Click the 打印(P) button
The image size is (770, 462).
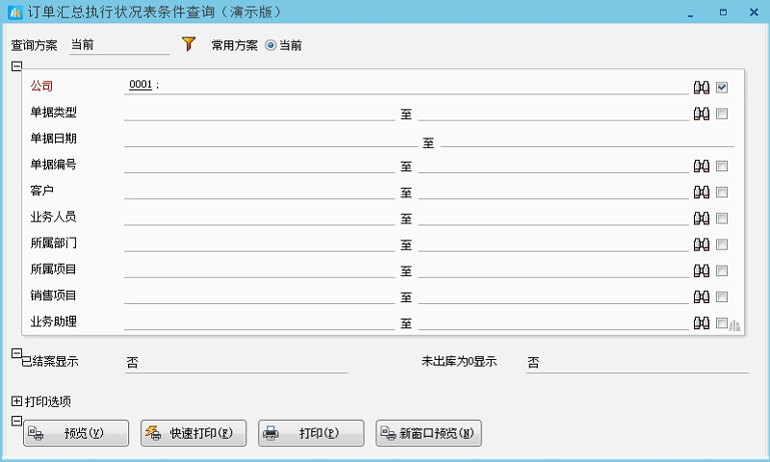point(311,433)
